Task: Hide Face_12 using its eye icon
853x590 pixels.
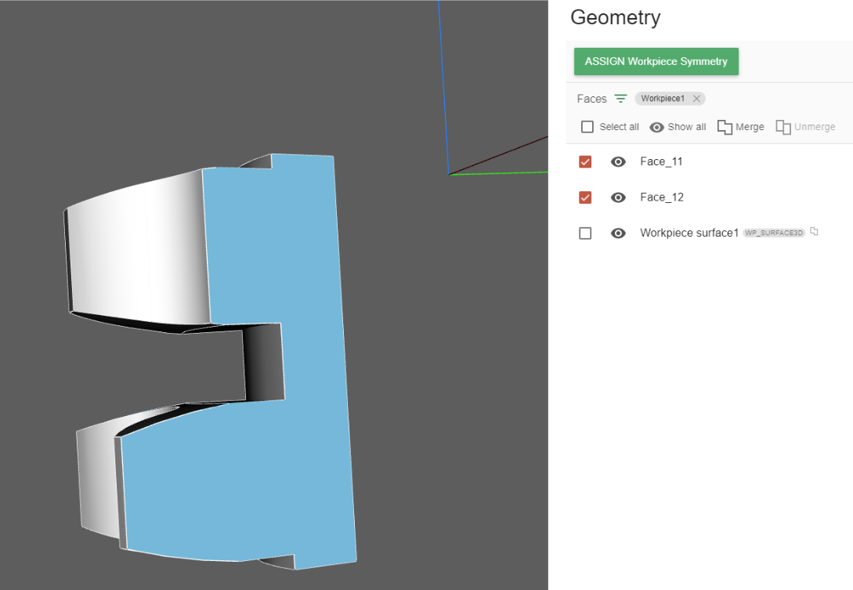Action: 618,197
